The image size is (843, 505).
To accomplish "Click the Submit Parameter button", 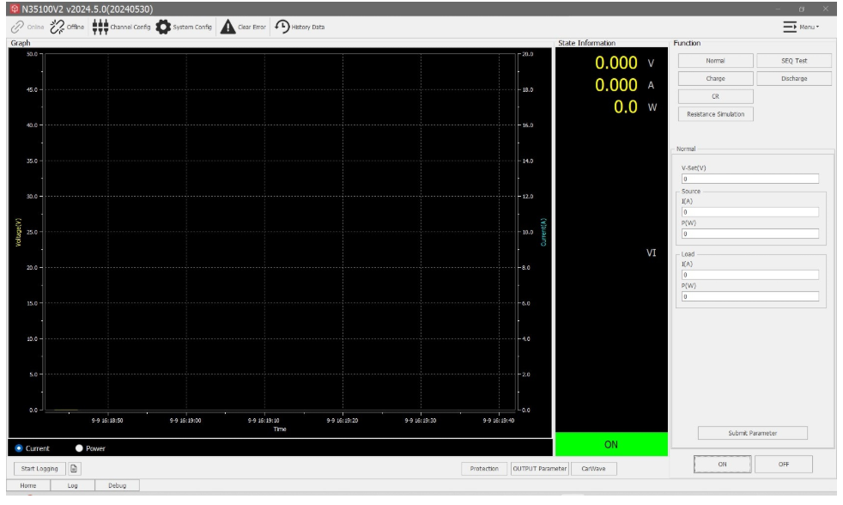I will (751, 433).
